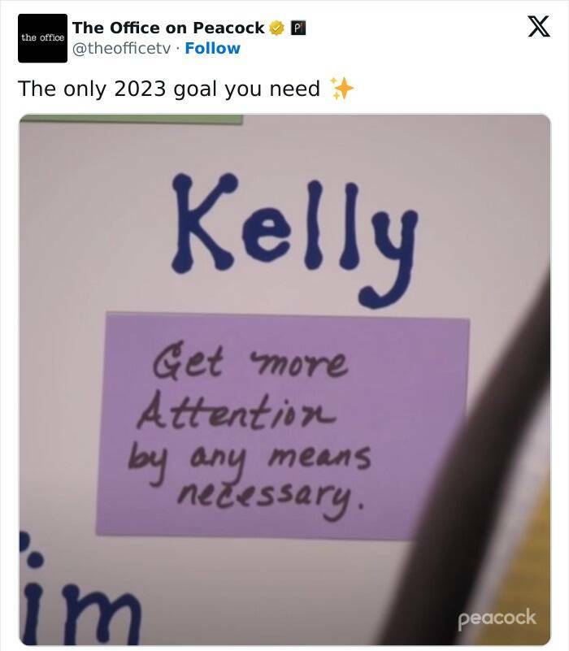Screen dimensions: 569x651
Task: Follow The Office on Peacock account
Action: 213,48
